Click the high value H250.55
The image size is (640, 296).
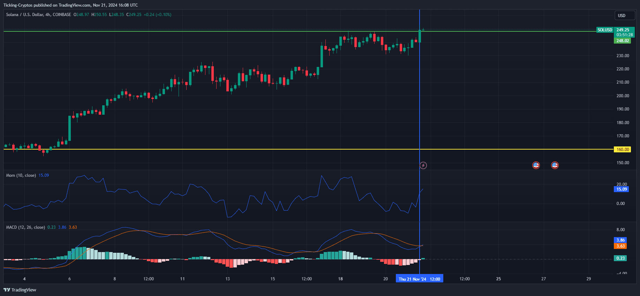point(99,15)
